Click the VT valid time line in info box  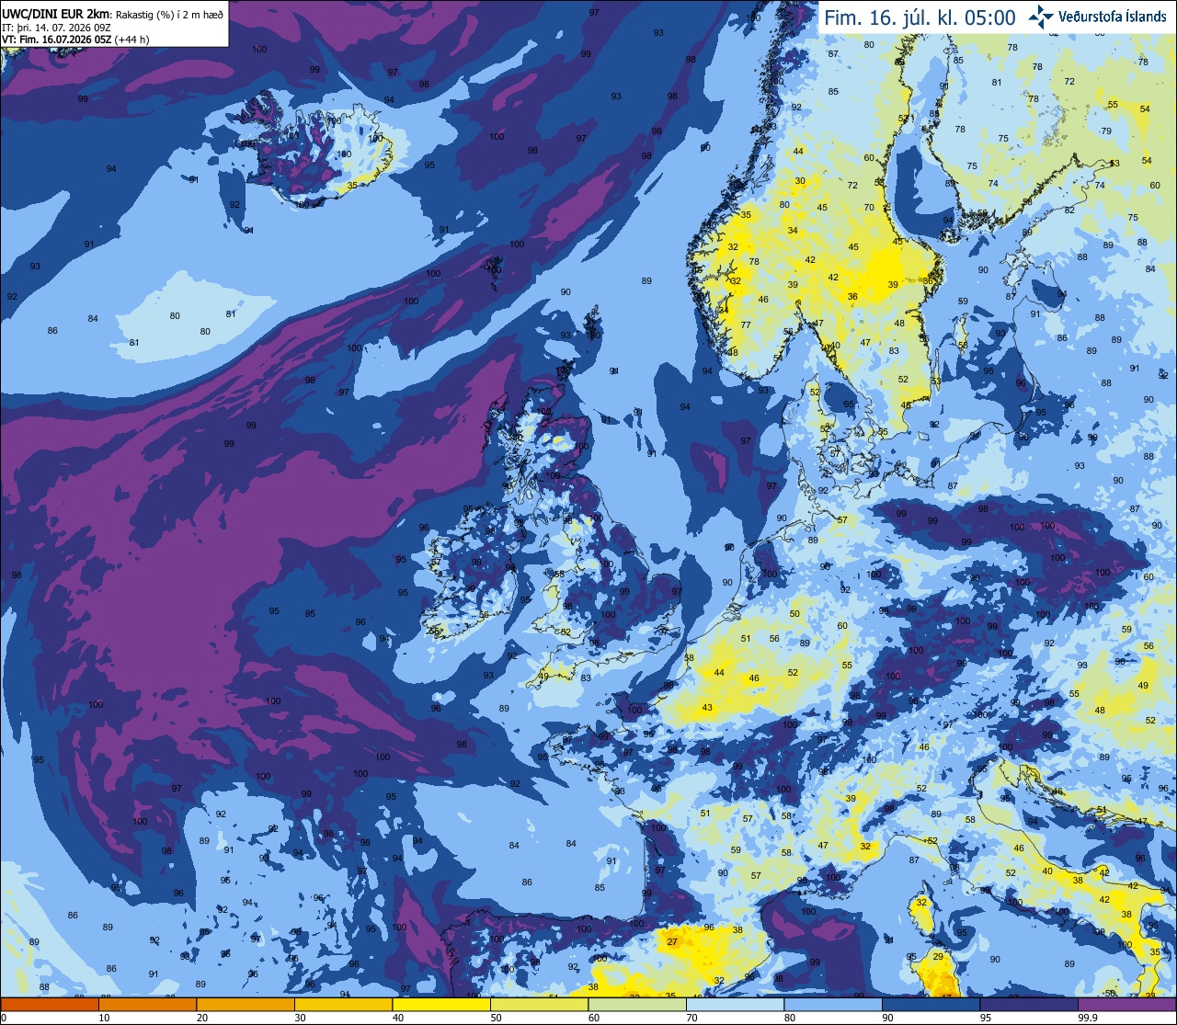tap(75, 39)
